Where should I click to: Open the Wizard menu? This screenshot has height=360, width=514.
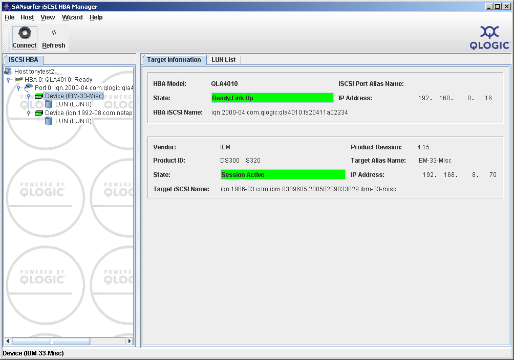(x=72, y=17)
